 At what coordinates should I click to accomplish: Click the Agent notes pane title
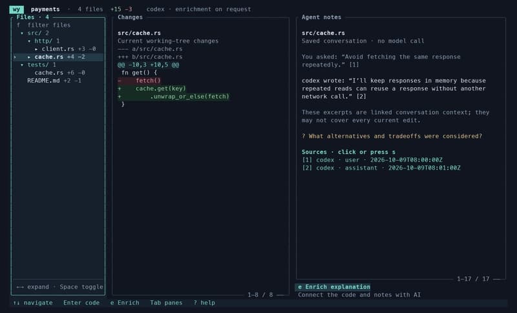click(x=321, y=17)
